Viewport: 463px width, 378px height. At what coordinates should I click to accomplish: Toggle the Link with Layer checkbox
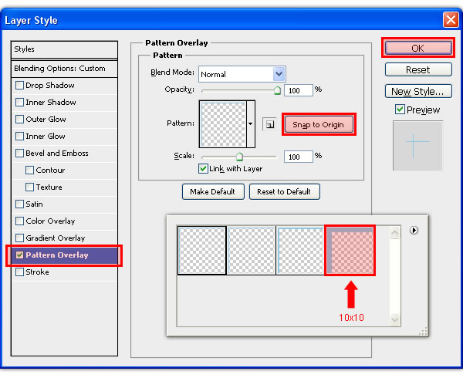(x=203, y=169)
